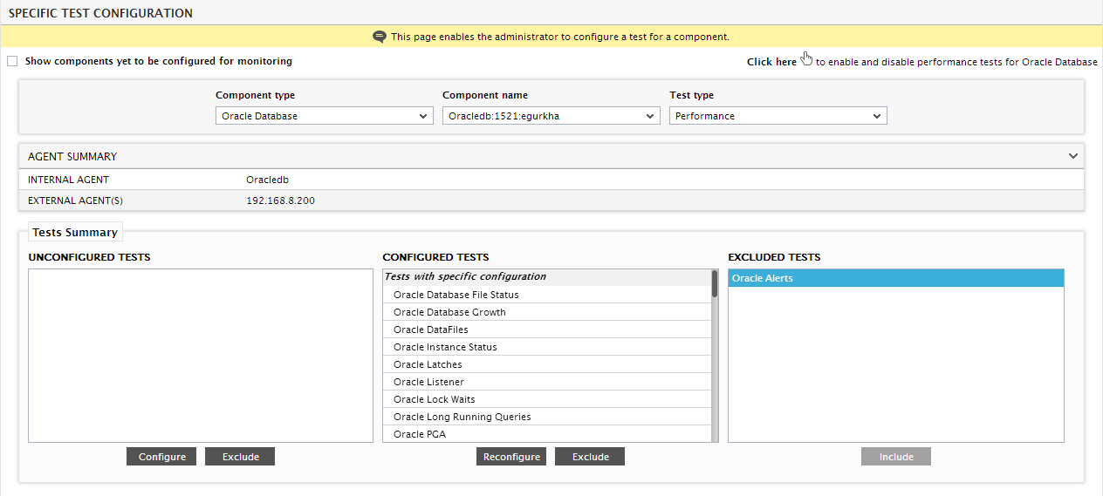Click the Reconfigure button
The width and height of the screenshot is (1103, 496).
pyautogui.click(x=511, y=457)
